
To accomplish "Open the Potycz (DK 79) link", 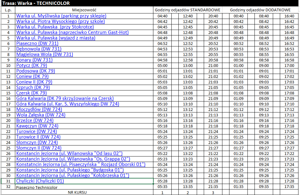I will 31,65.
